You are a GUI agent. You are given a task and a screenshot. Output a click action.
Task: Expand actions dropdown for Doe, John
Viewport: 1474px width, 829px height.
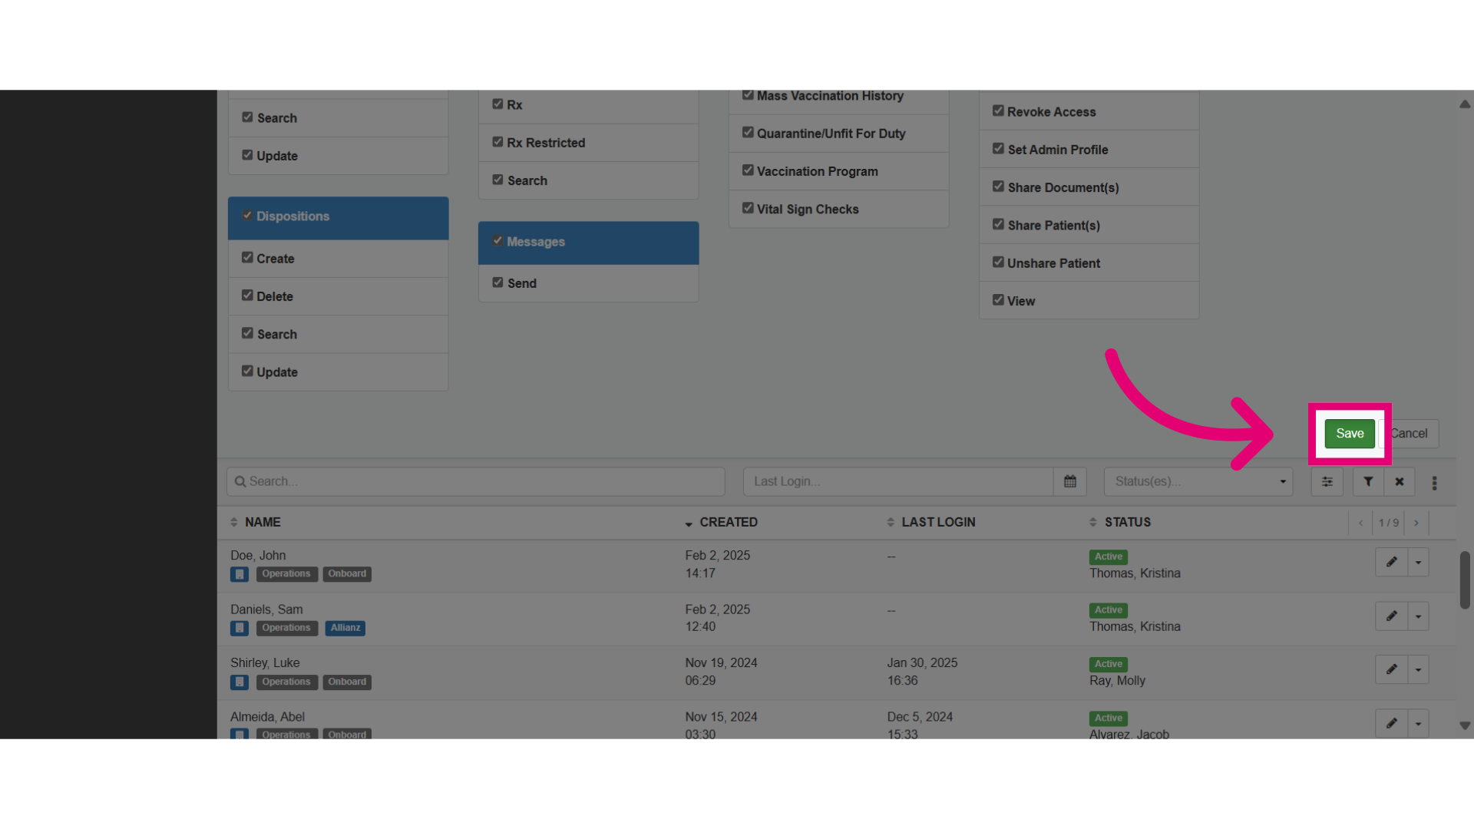tap(1418, 562)
